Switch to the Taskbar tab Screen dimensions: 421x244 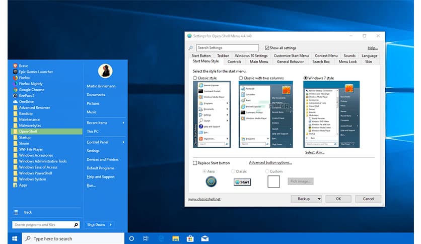click(223, 56)
